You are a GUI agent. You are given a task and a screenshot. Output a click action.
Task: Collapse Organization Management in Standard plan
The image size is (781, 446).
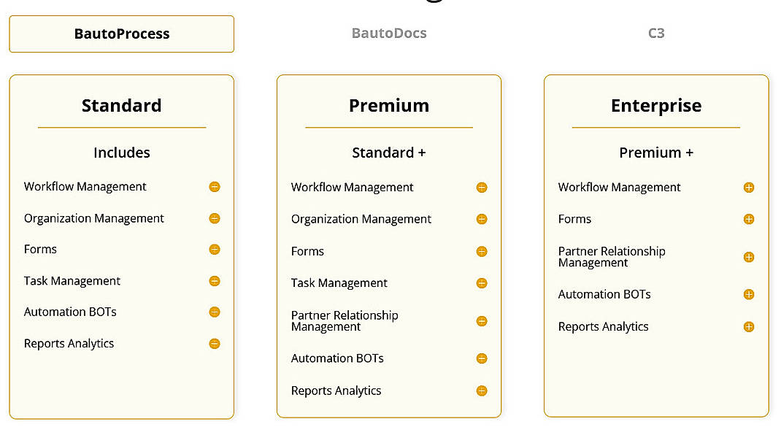tap(214, 218)
